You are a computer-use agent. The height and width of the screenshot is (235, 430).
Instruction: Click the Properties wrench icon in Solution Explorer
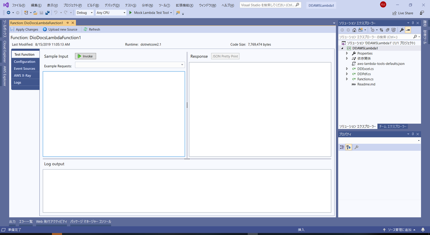tap(402, 30)
